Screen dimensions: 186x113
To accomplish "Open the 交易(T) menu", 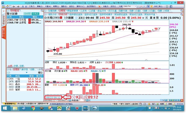I will [32, 6].
